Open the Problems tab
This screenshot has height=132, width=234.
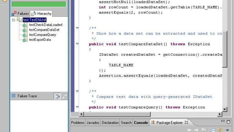tap(78, 123)
